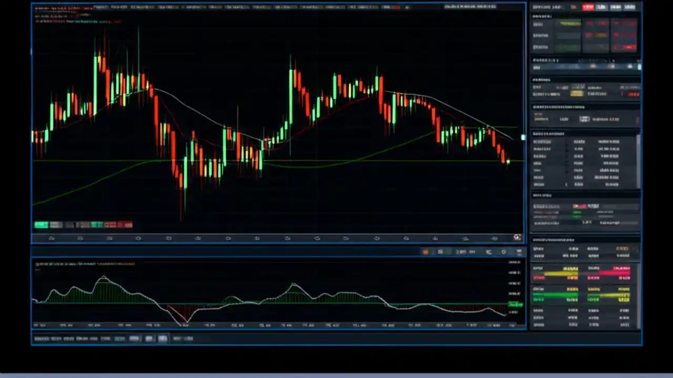
Task: Open the indicators icon on the lower panel toolbar
Action: click(x=441, y=252)
